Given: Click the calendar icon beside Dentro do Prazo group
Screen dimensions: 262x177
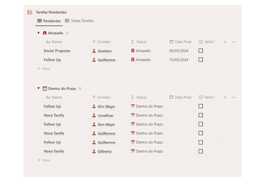Looking at the screenshot, I should pos(45,88).
